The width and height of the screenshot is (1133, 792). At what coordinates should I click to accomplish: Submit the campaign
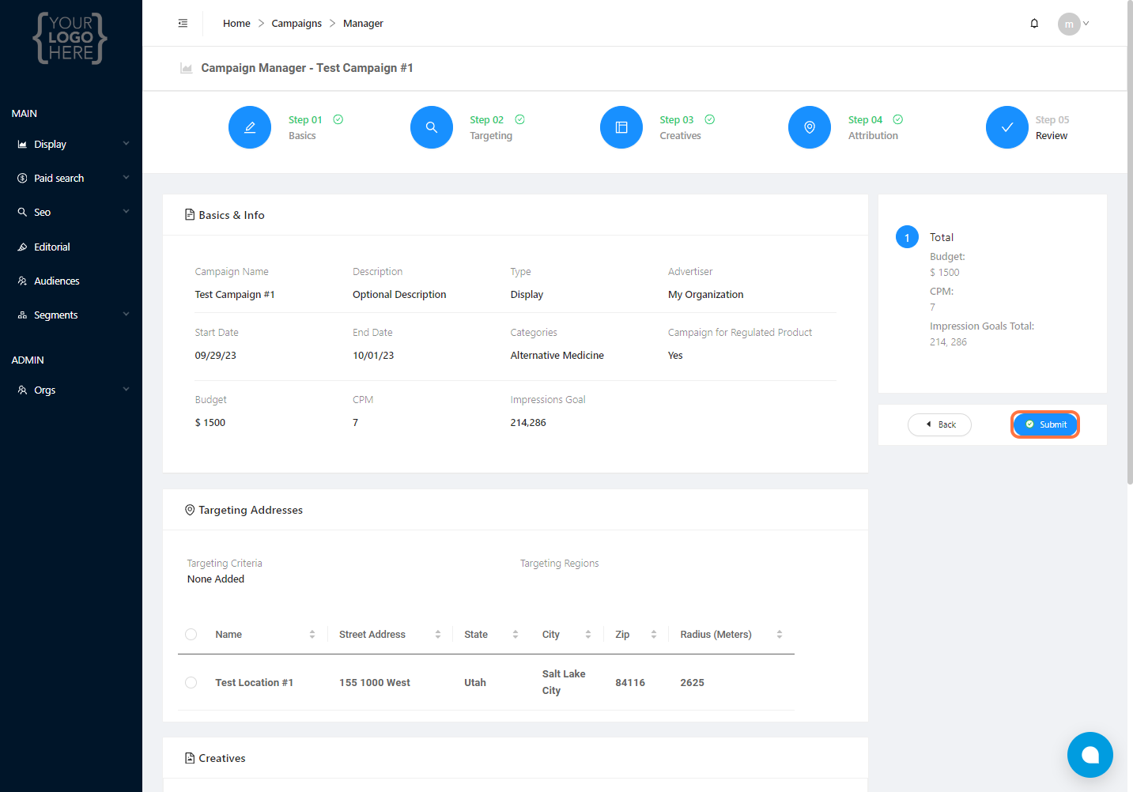click(1045, 424)
